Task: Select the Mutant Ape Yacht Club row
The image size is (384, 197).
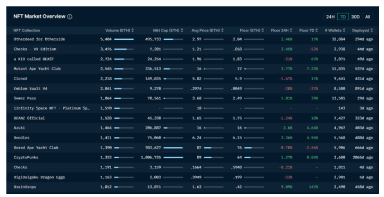Action: click(x=193, y=69)
